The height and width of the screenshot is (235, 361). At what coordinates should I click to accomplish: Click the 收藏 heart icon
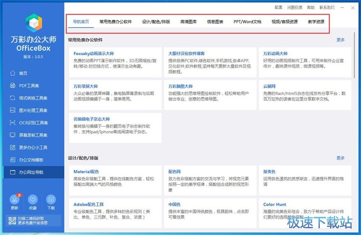(x=33, y=199)
